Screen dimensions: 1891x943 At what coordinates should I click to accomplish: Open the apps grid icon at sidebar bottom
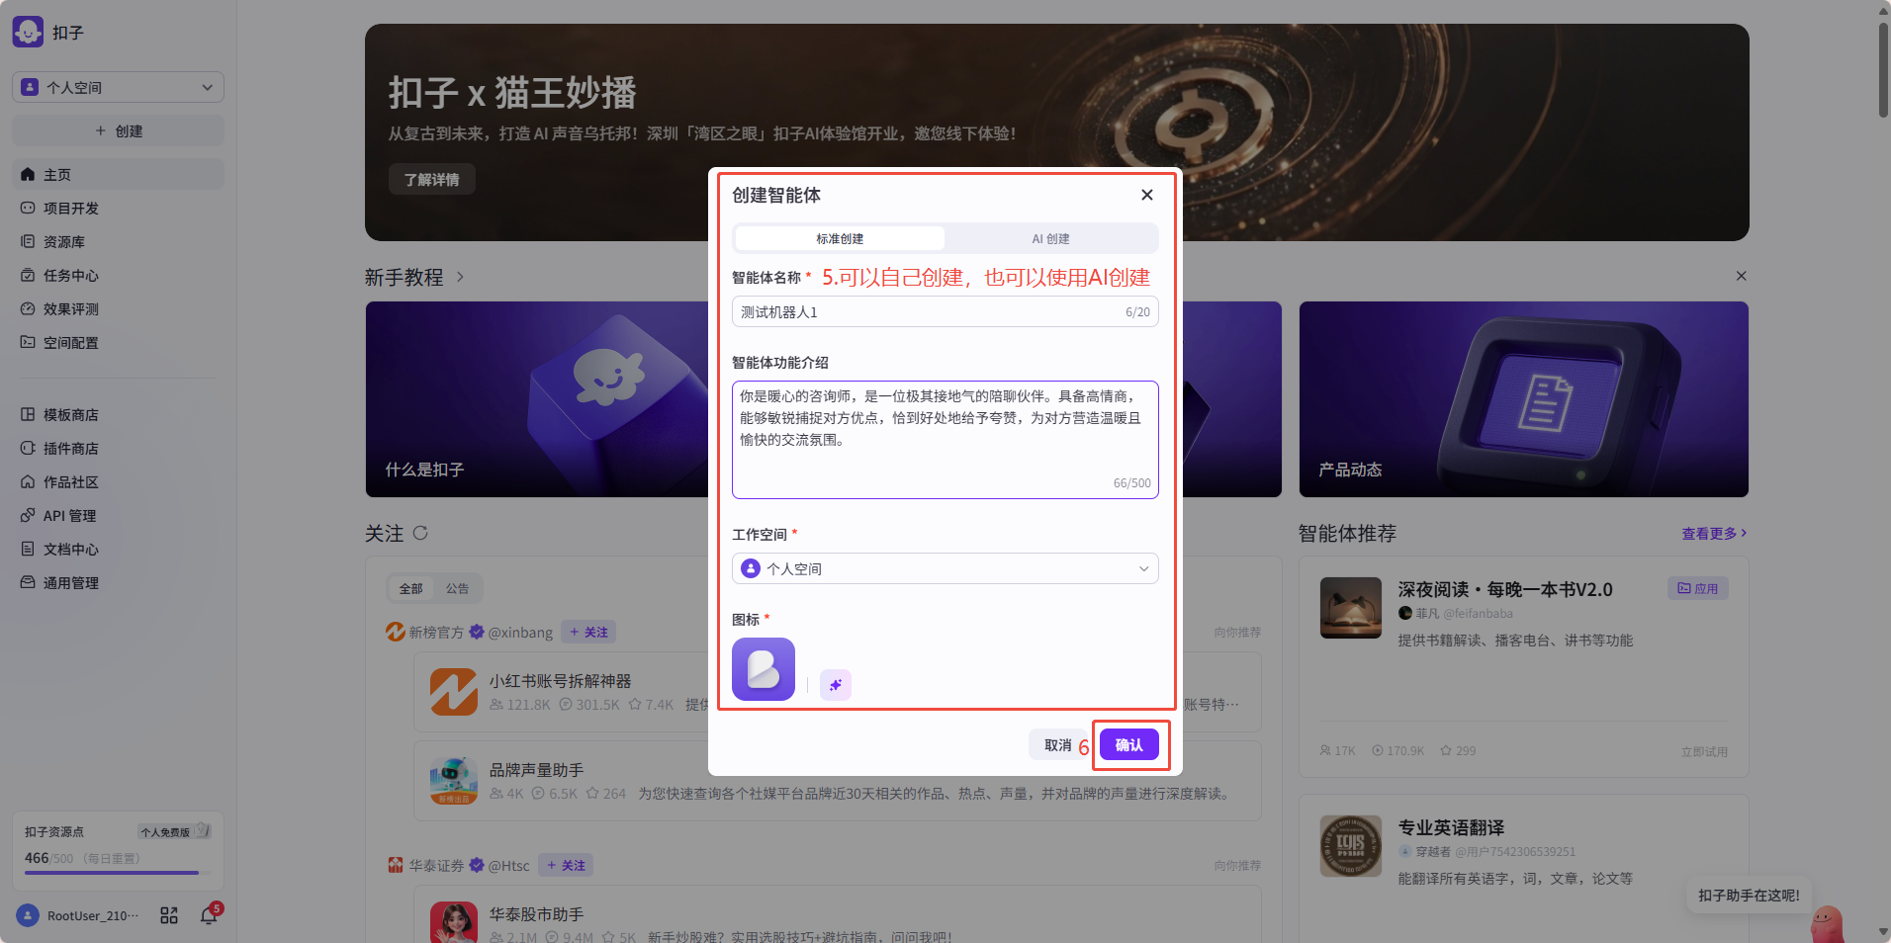point(169,915)
